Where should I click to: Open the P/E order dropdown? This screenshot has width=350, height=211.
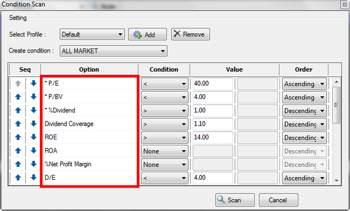(x=305, y=84)
